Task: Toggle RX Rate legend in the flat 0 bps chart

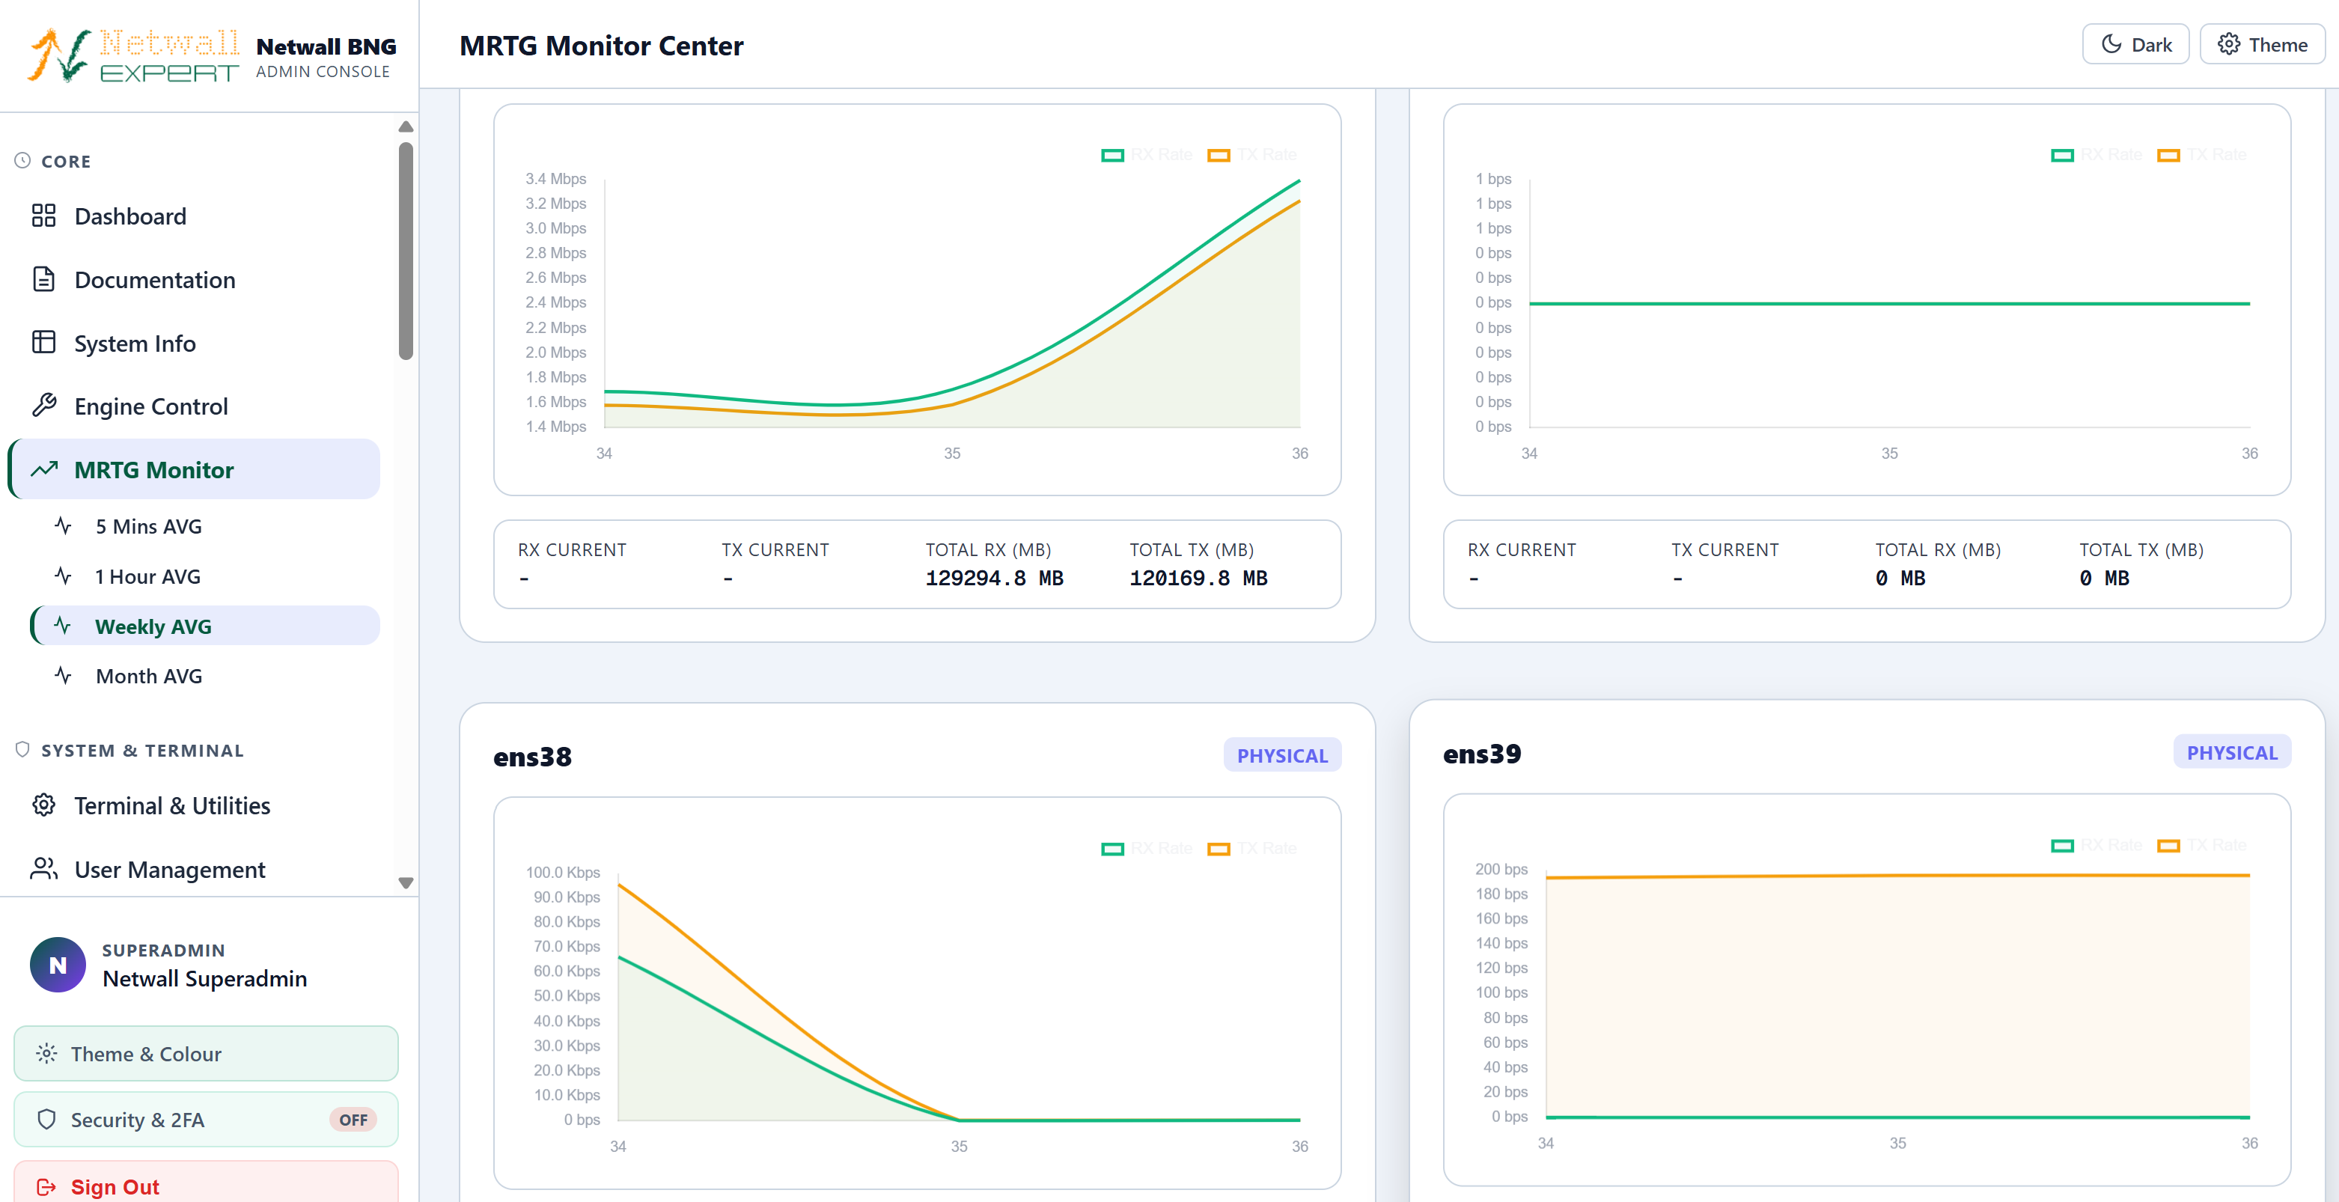Action: coord(2096,154)
